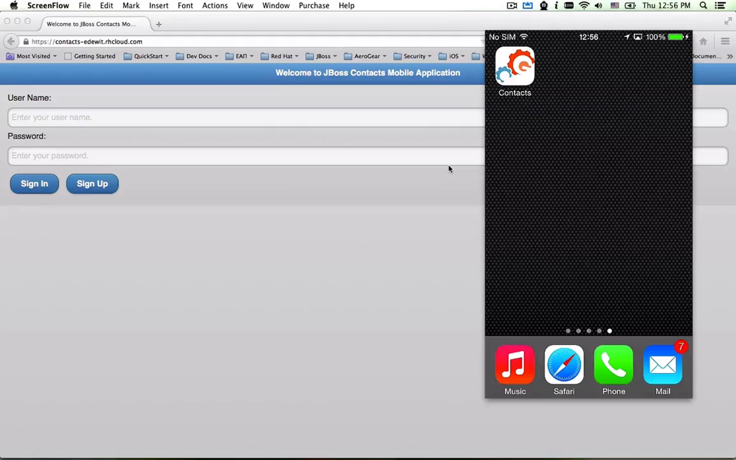Image resolution: width=736 pixels, height=460 pixels.
Task: Click the browser address bar URL
Action: (87, 42)
